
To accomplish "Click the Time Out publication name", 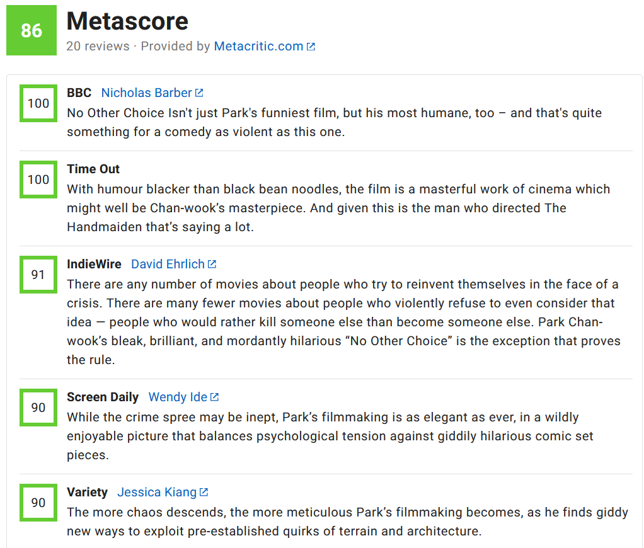I will [93, 169].
